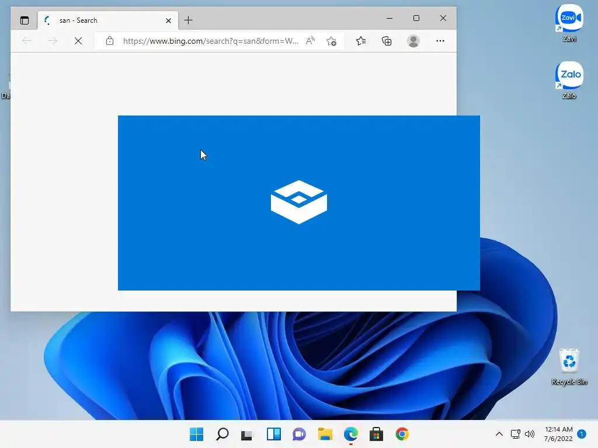Open Task View on the taskbar
This screenshot has width=598, height=448.
click(x=248, y=434)
